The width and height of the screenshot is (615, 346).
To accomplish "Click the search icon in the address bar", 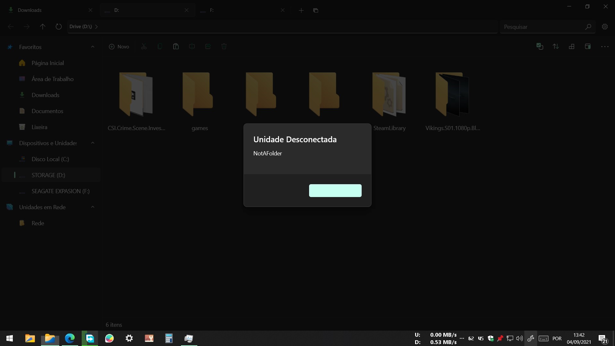I will (589, 27).
